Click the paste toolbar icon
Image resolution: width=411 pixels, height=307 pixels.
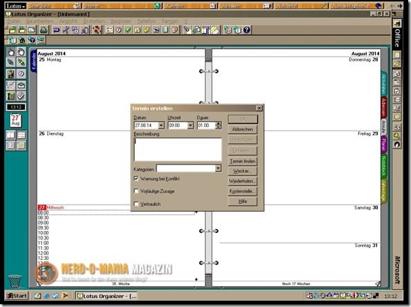pos(85,30)
